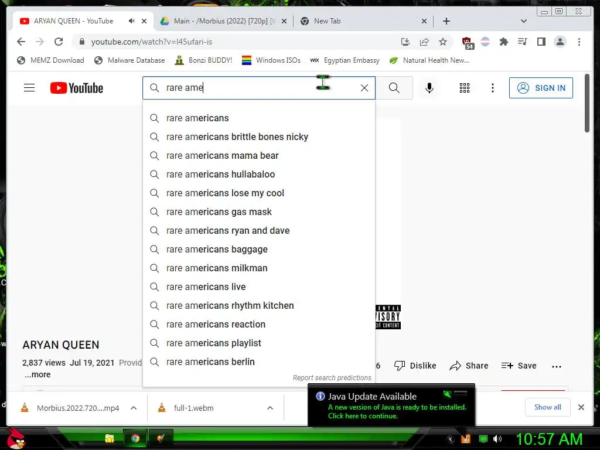Viewport: 600px width, 450px height.
Task: Open the Bonzi BUDDY! bookmark
Action: [203, 60]
